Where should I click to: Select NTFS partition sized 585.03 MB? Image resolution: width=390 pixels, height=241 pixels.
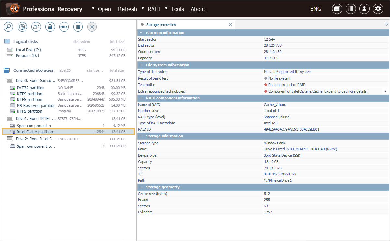pyautogui.click(x=68, y=99)
